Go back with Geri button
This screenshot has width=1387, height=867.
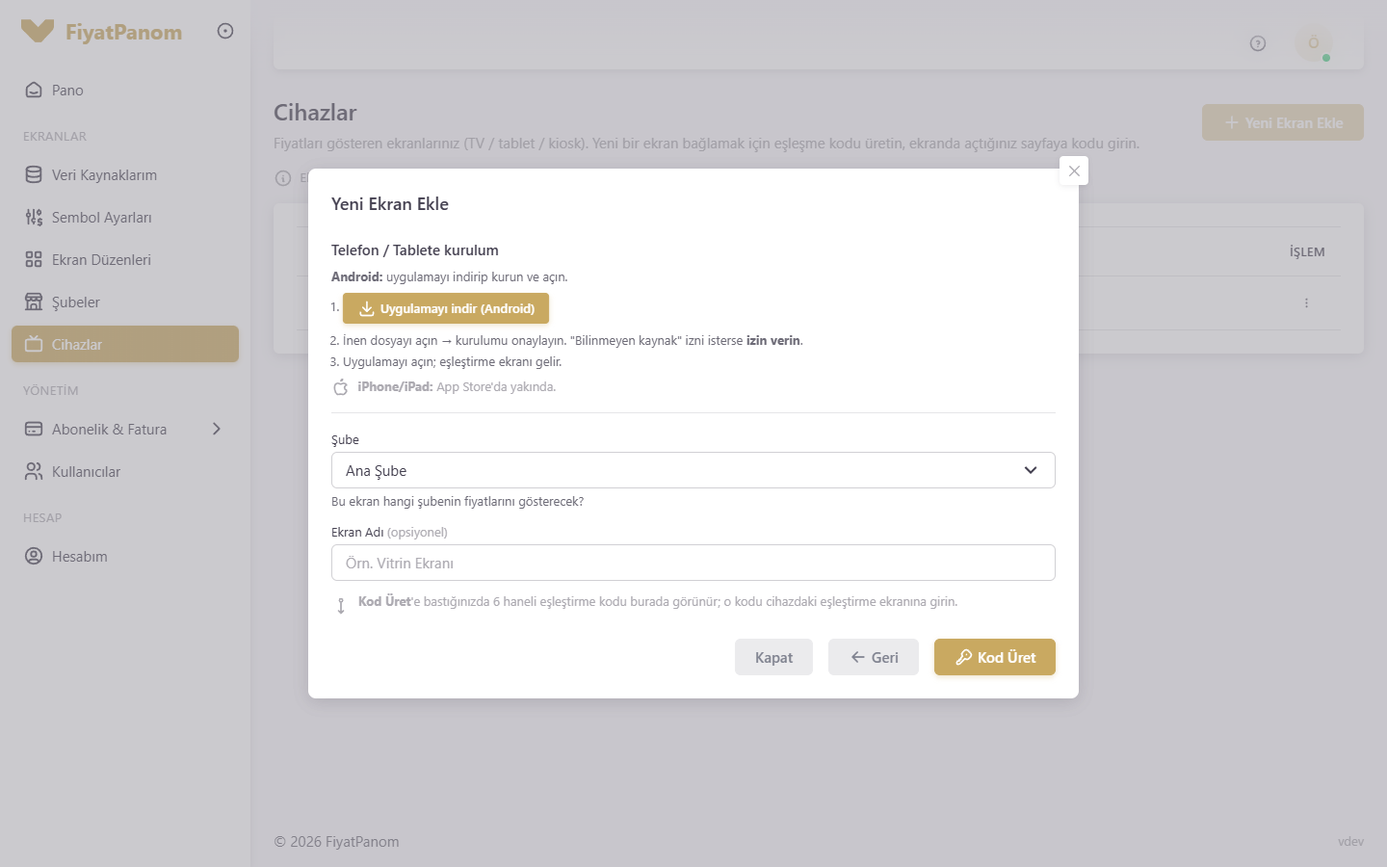(874, 657)
